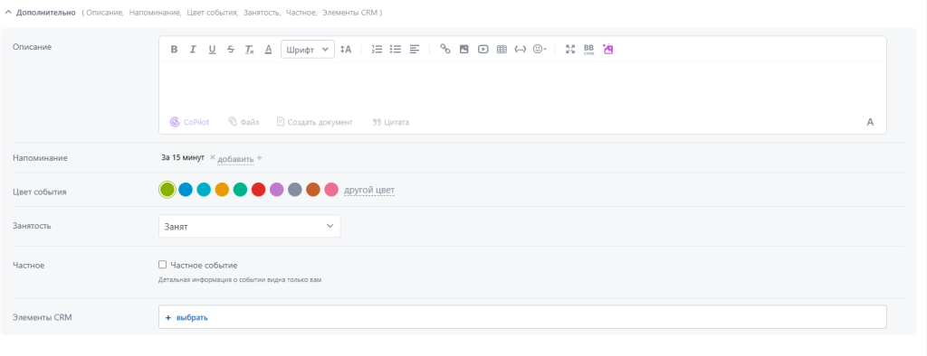
Task: Remove the За 15 минут reminder
Action: (212, 157)
